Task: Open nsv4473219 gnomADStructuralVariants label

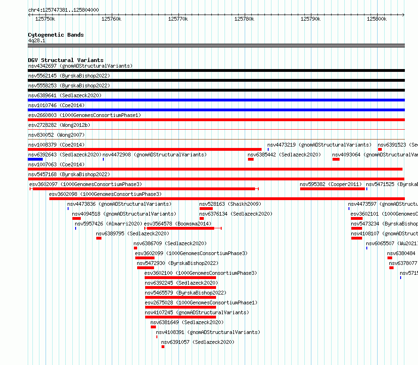Action: click(319, 145)
